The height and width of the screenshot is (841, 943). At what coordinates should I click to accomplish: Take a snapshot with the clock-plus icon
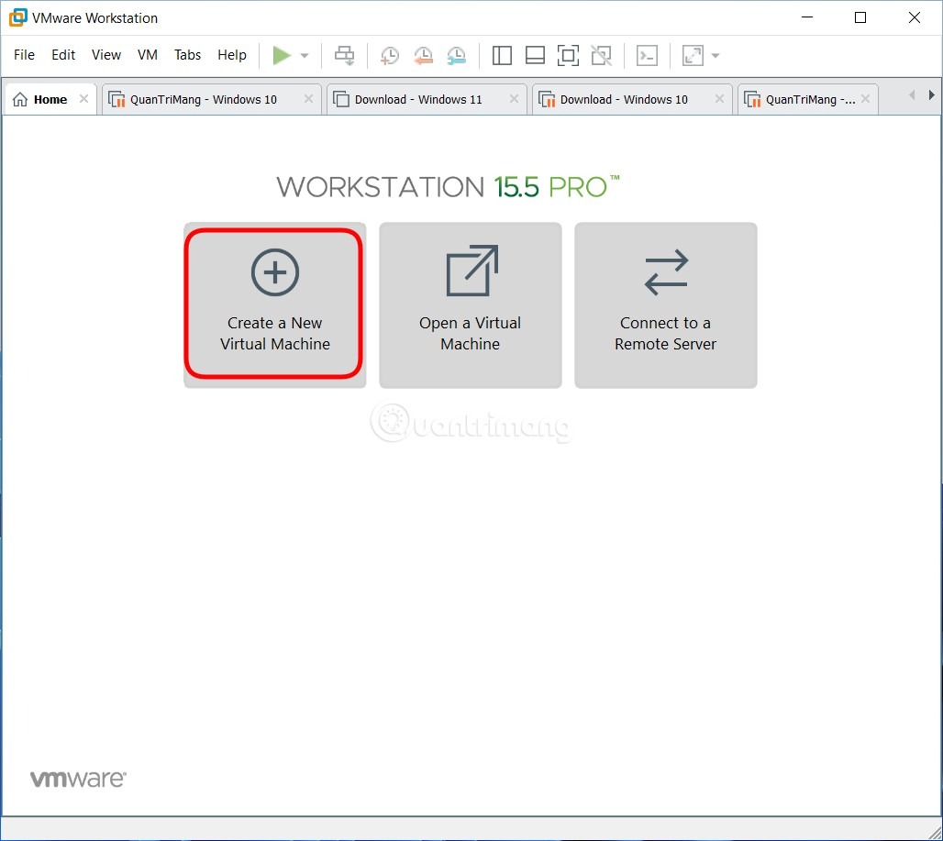tap(390, 56)
